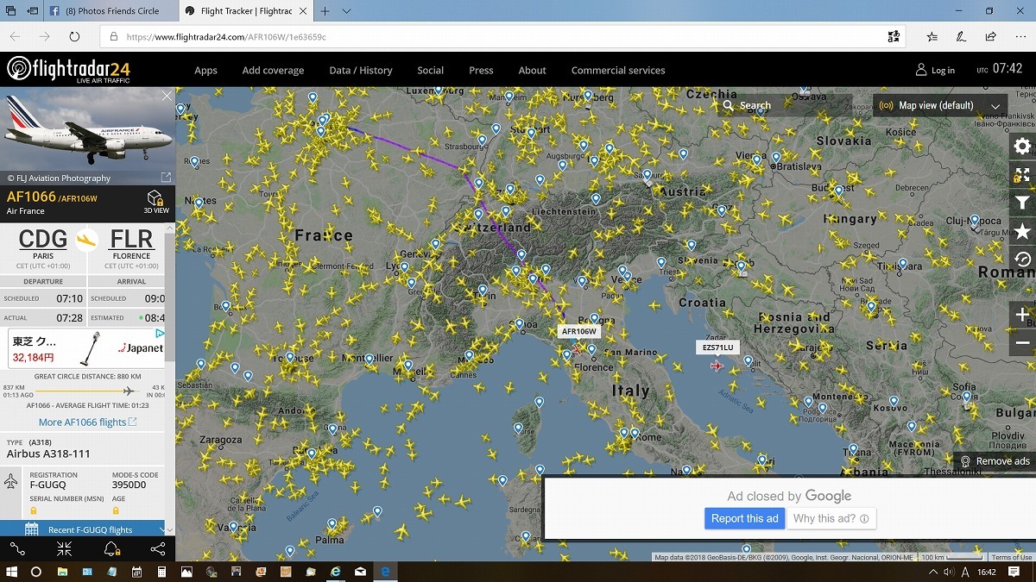The image size is (1036, 582).
Task: Show the flight route icon
Action: 17,548
